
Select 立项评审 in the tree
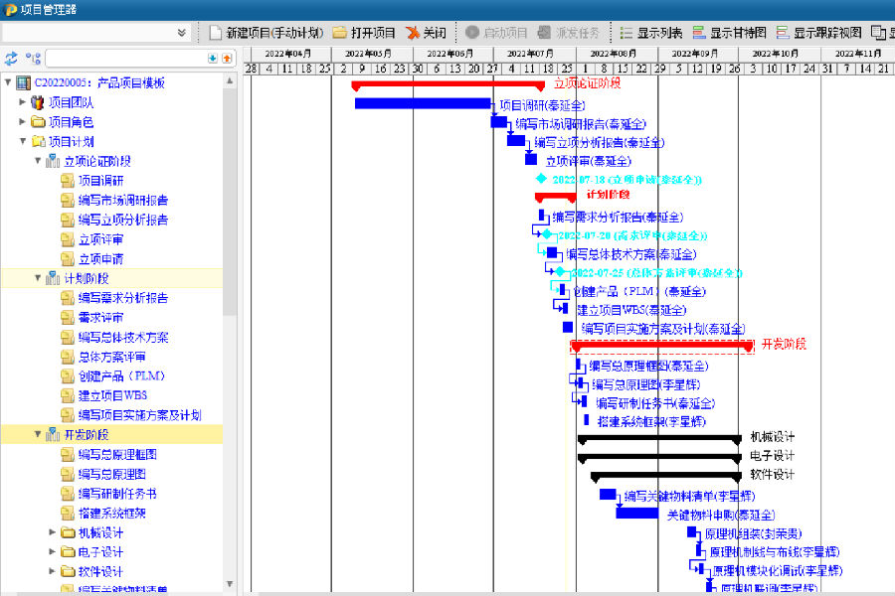[101, 239]
